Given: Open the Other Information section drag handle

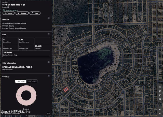Looking at the screenshot, I should click(49, 62).
